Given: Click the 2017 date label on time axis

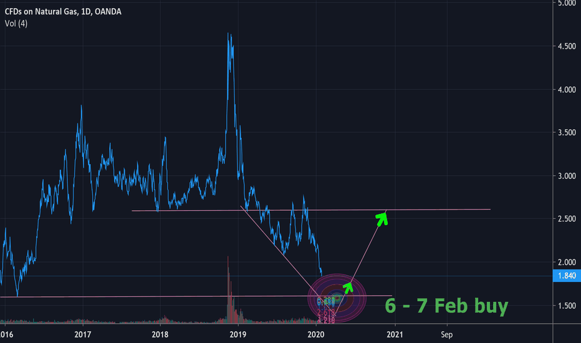Looking at the screenshot, I should click(x=83, y=334).
